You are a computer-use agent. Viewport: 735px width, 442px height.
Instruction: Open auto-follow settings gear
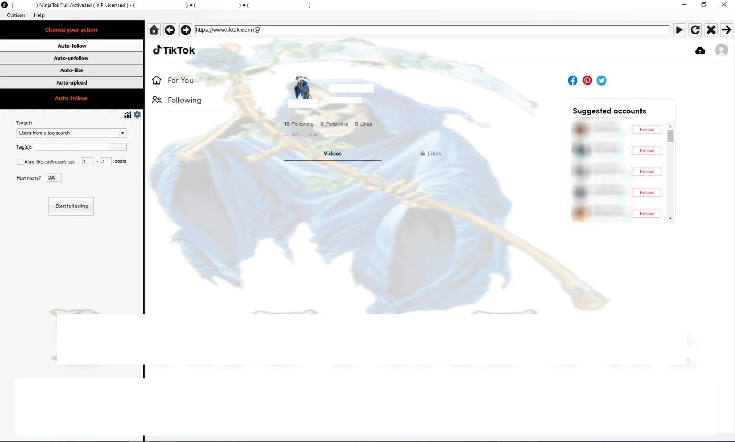pyautogui.click(x=138, y=115)
